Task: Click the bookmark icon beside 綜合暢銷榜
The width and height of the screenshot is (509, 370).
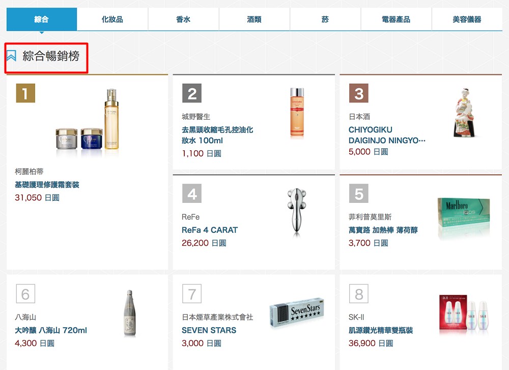Action: [11, 56]
